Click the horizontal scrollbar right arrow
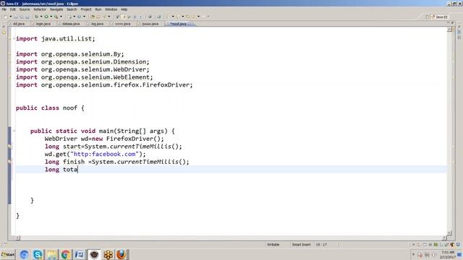 tap(444, 238)
